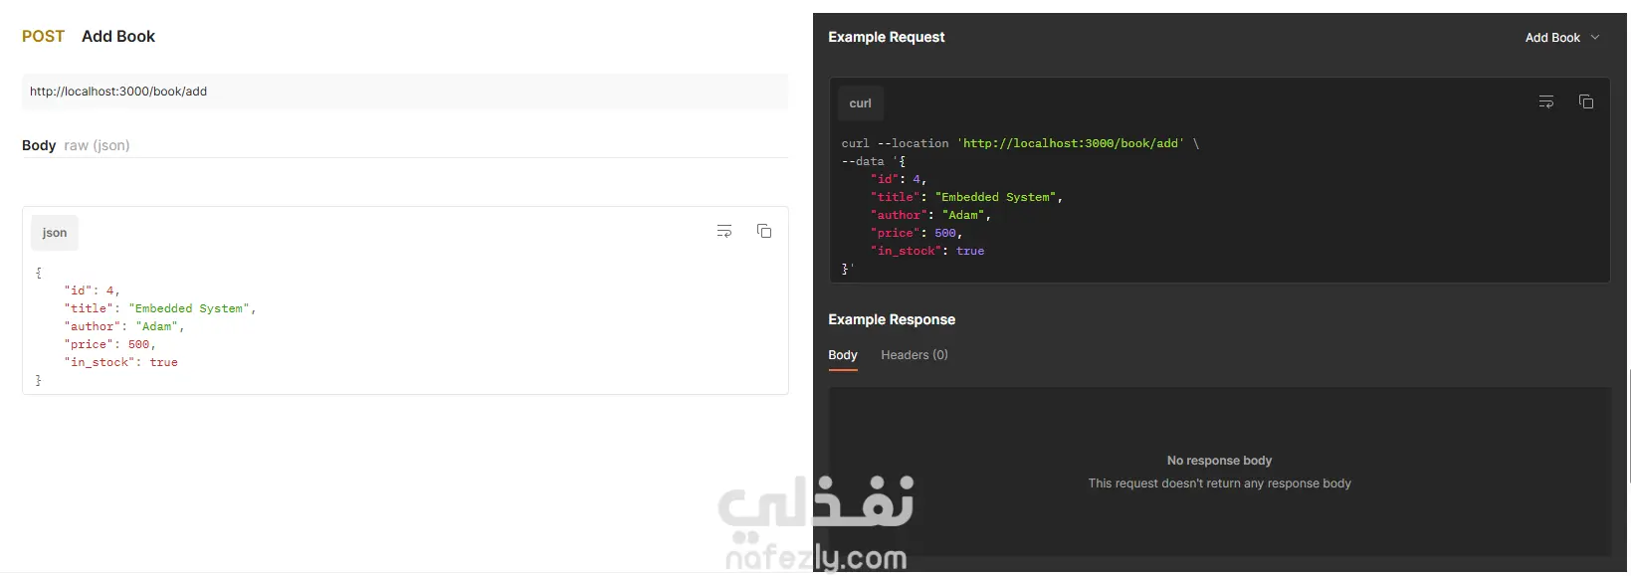The width and height of the screenshot is (1631, 576).
Task: Click the No response body message
Action: [1219, 461]
